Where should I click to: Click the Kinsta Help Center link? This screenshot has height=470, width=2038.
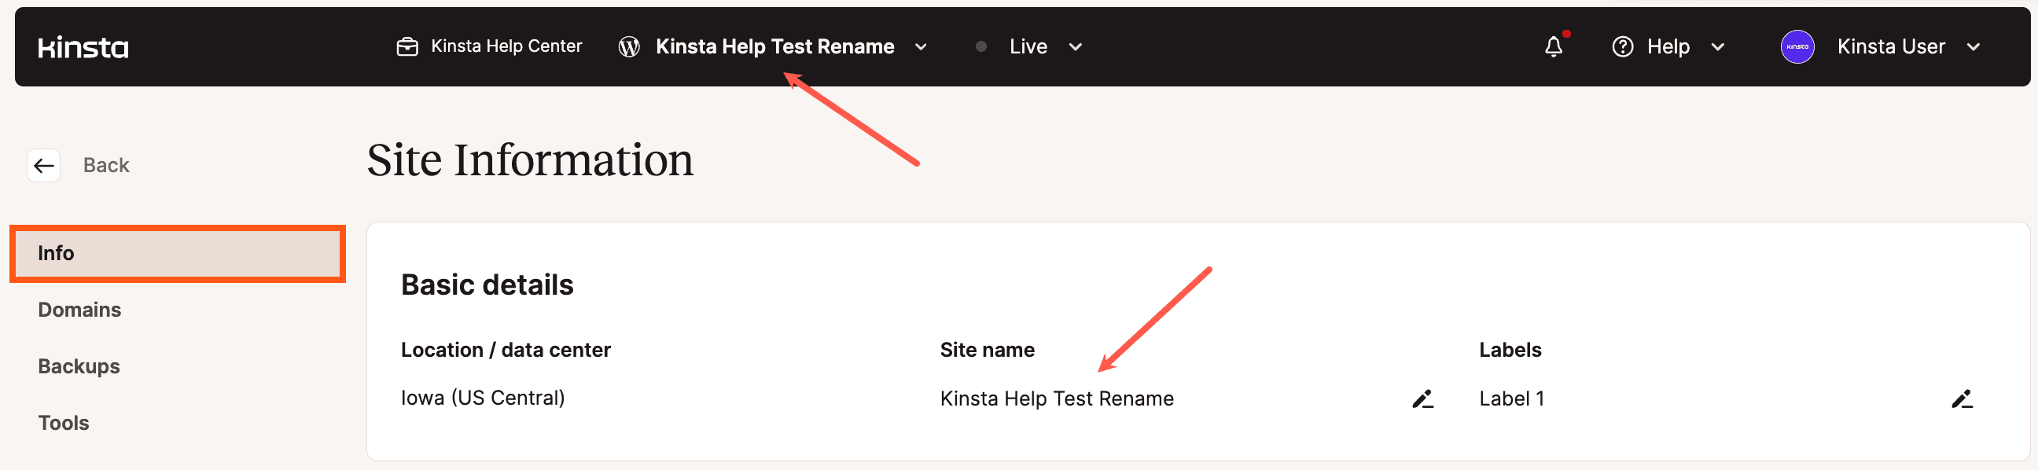pos(506,46)
